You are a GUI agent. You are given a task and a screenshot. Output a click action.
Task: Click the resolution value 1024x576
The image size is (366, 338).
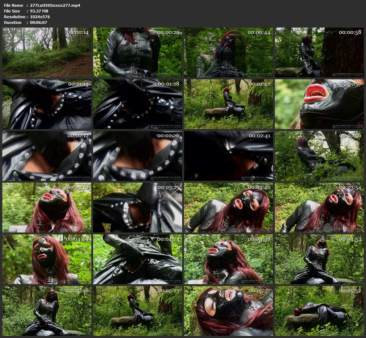(x=40, y=17)
